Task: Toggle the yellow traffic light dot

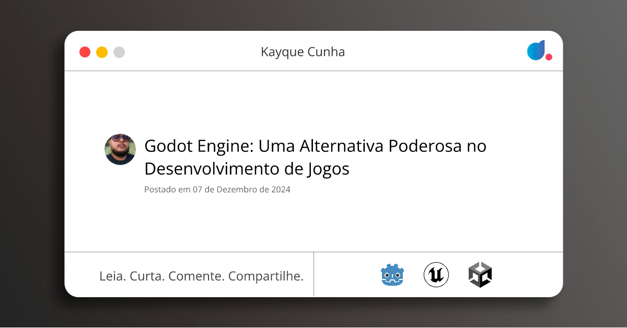Action: pos(101,52)
